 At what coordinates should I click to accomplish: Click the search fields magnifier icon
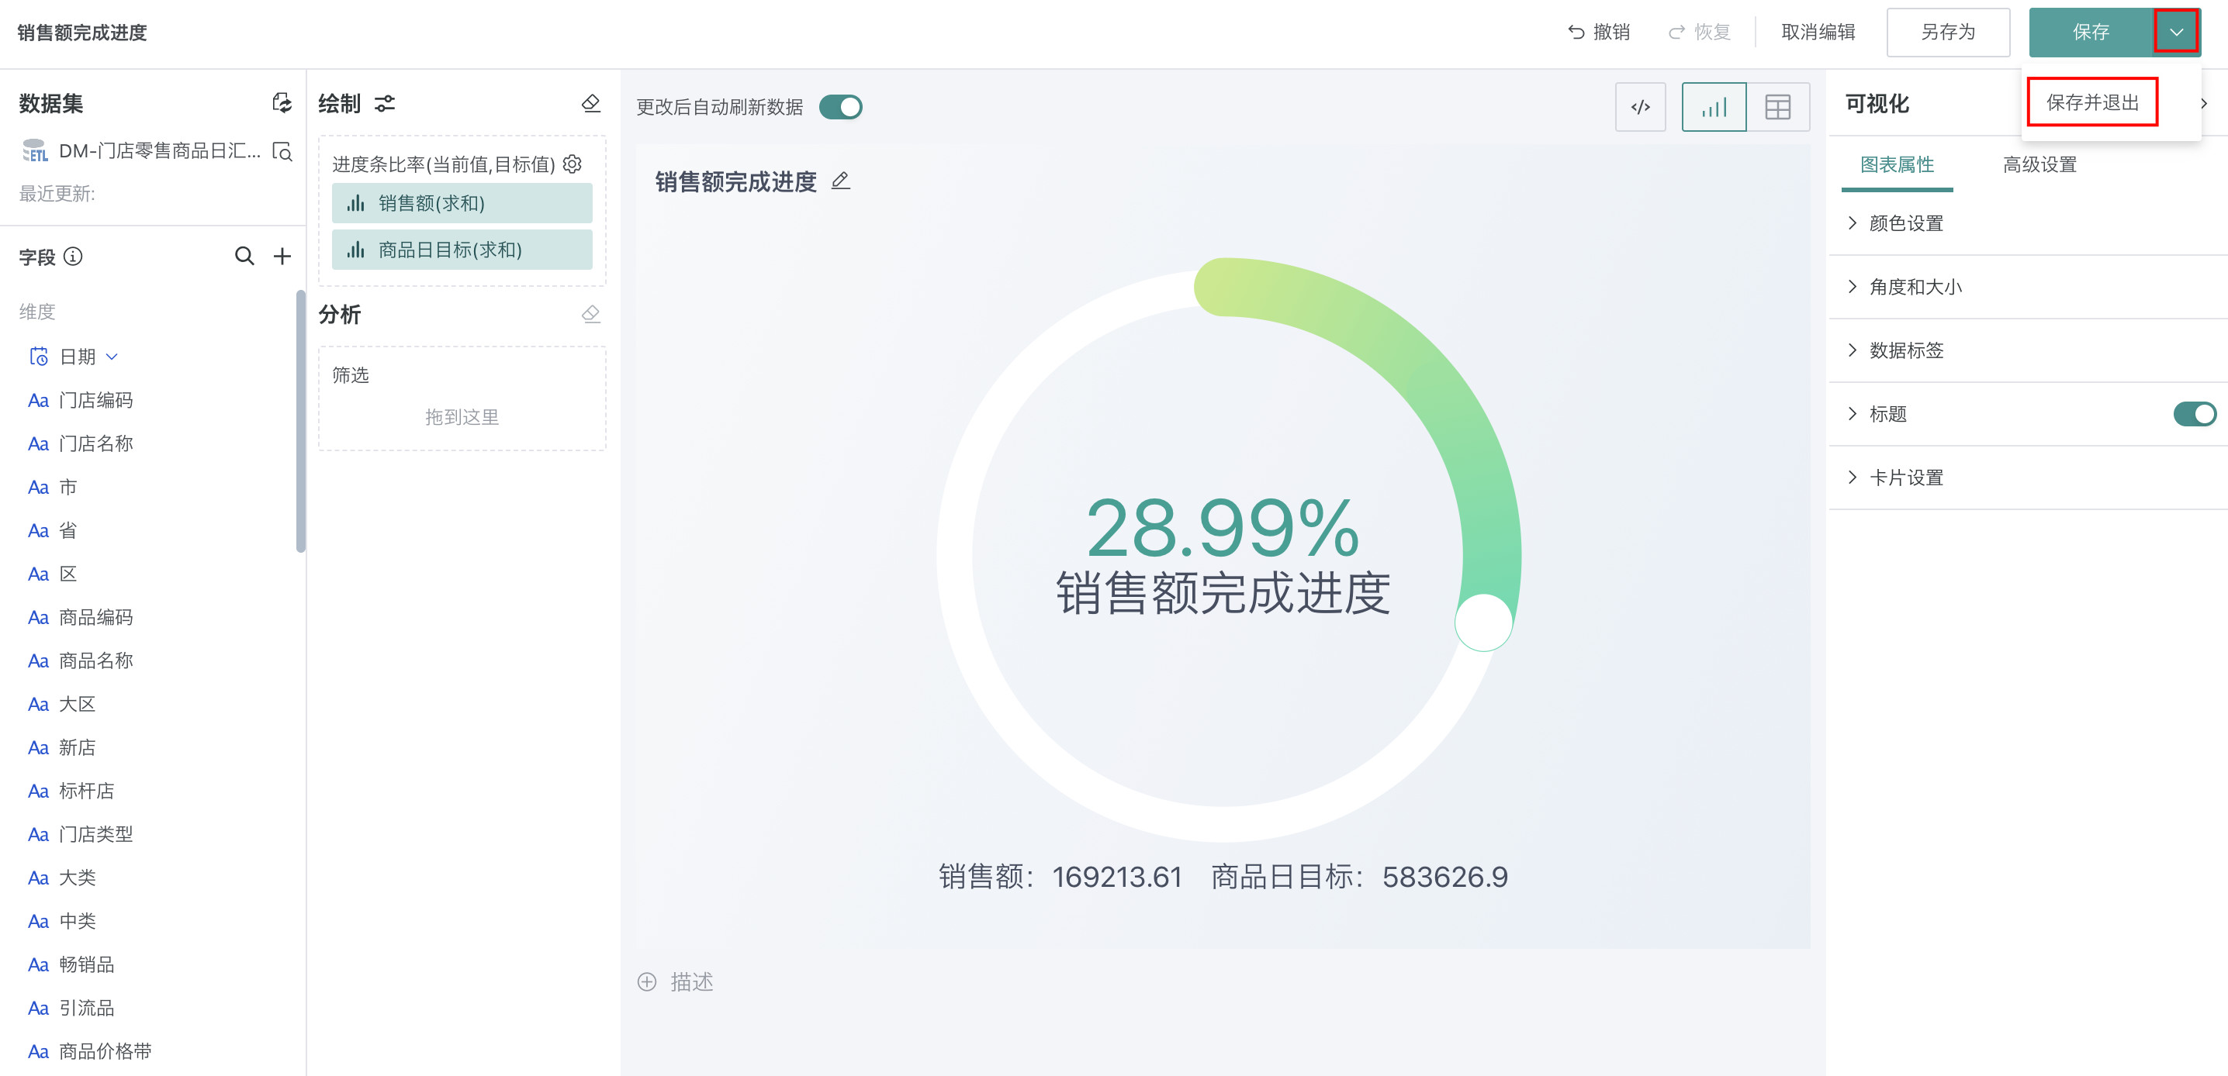click(x=245, y=256)
